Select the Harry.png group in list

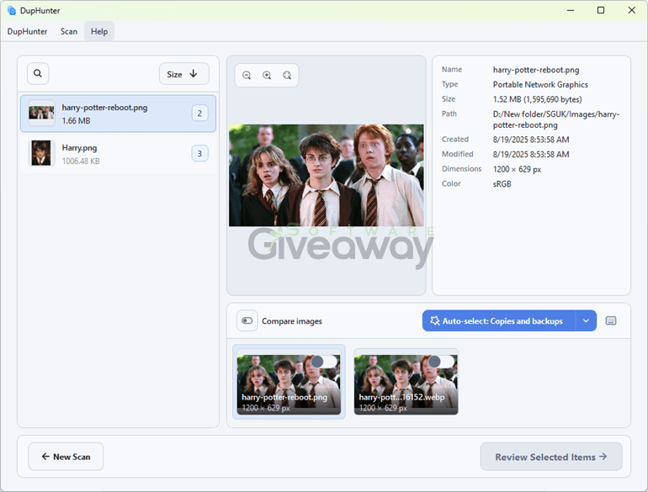118,154
